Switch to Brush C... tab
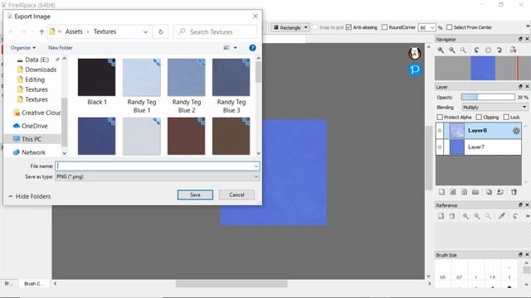Image resolution: width=531 pixels, height=298 pixels. [34, 283]
